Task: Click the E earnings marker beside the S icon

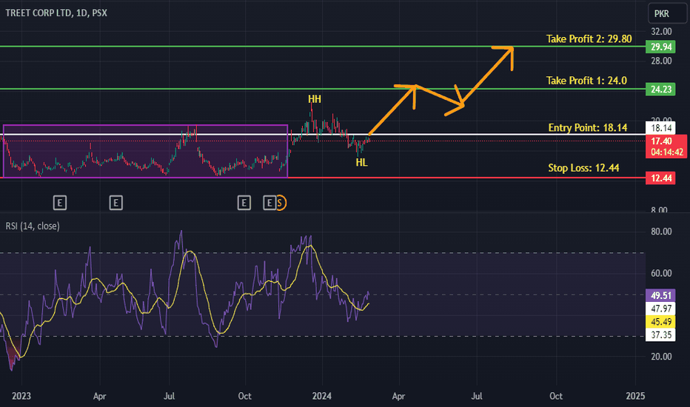Action: pyautogui.click(x=269, y=203)
